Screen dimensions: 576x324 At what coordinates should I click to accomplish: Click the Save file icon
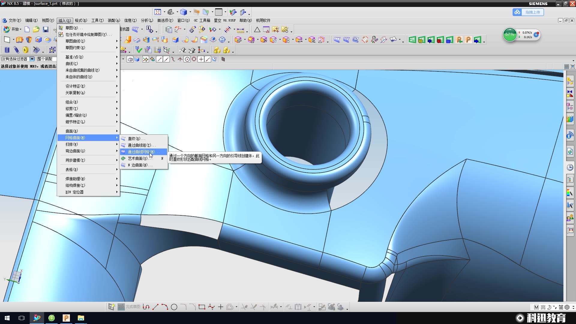(46, 29)
